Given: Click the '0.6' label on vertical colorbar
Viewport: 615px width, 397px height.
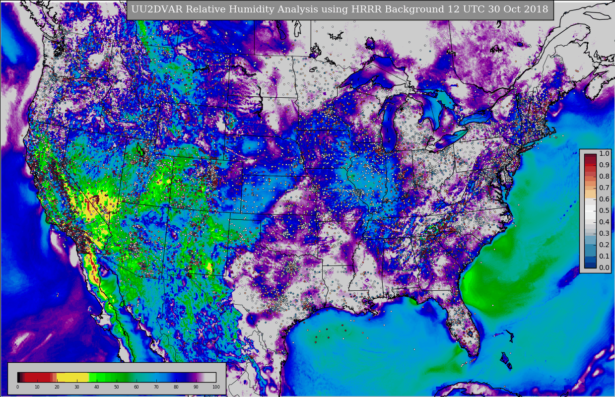Looking at the screenshot, I should (604, 199).
